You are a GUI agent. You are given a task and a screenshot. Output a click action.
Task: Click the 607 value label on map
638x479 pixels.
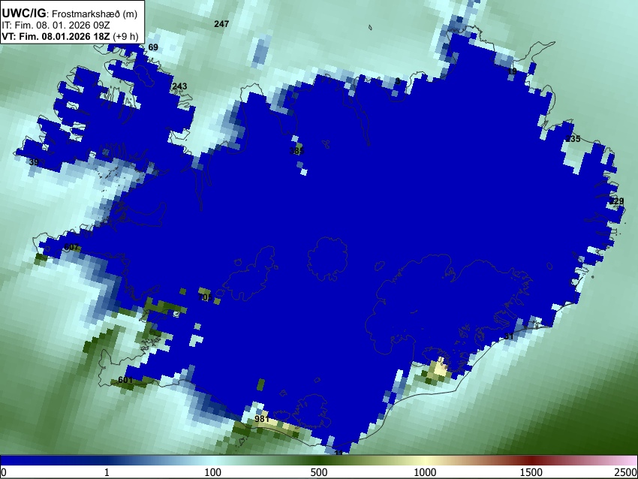click(x=71, y=247)
